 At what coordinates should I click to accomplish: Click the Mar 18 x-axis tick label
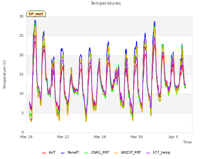(x=26, y=137)
